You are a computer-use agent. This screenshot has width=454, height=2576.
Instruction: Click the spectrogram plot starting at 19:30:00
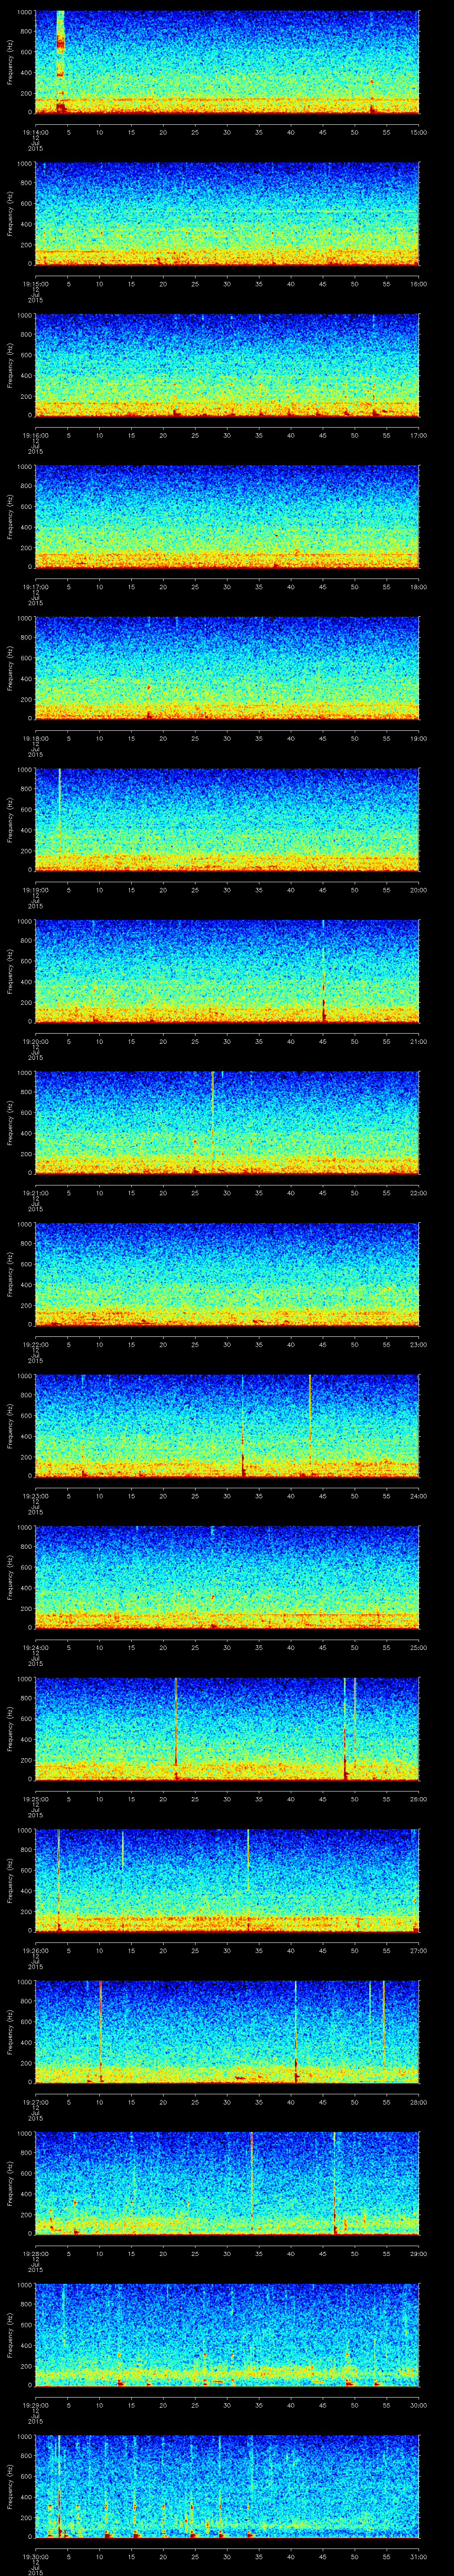tap(227, 2487)
